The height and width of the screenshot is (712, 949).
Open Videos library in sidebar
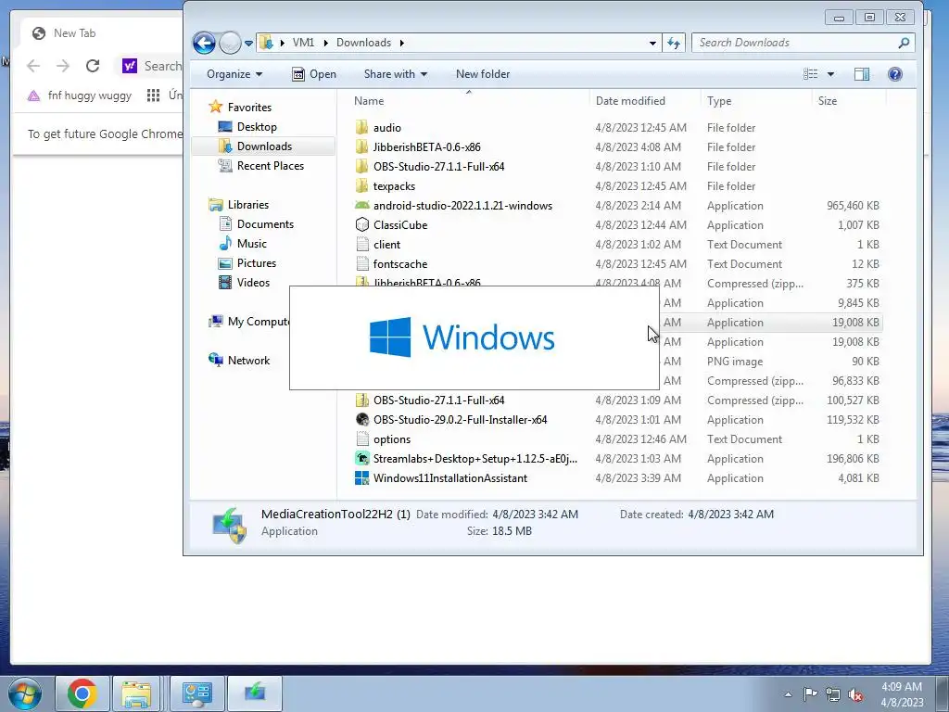pyautogui.click(x=254, y=282)
